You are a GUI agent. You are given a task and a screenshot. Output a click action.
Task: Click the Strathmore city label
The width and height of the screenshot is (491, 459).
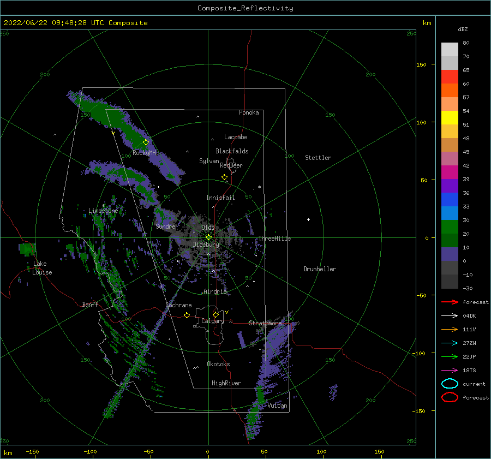[265, 323]
